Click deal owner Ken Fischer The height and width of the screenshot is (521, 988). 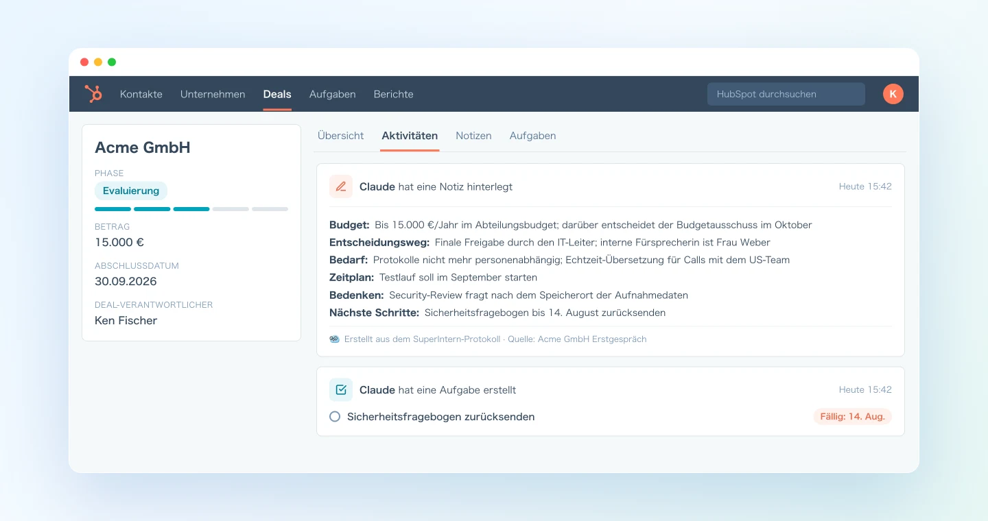tap(126, 320)
